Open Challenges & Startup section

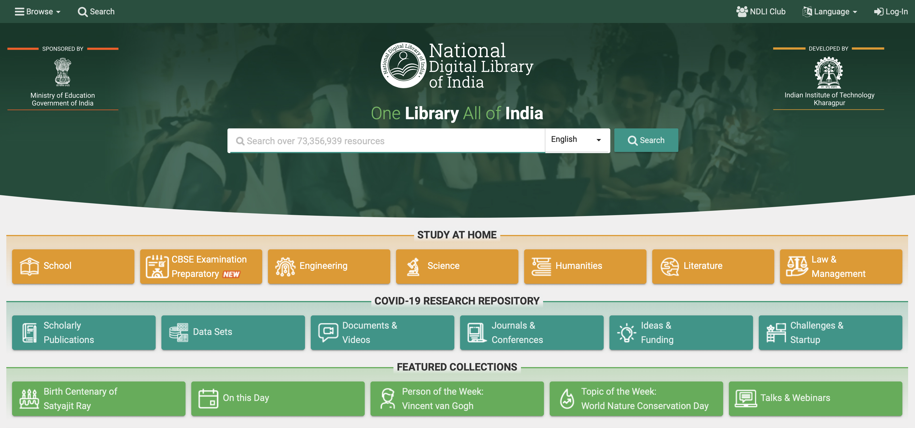(831, 332)
